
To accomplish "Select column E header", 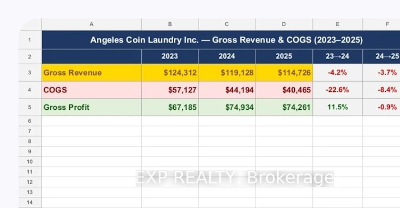I will [x=337, y=24].
